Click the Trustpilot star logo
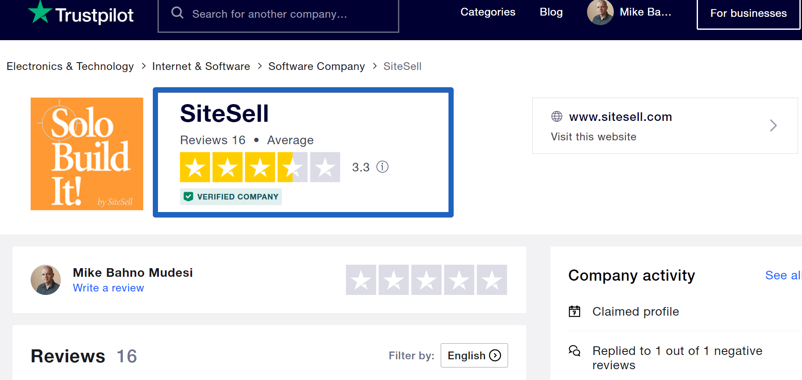 40,12
